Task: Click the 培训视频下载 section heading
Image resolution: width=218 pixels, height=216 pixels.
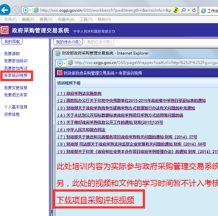Action: pos(69,83)
